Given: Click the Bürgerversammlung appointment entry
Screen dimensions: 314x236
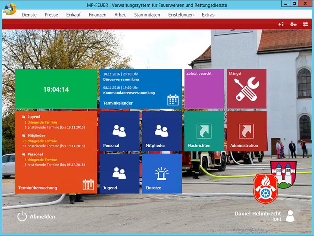Looking at the screenshot, I should [121, 79].
